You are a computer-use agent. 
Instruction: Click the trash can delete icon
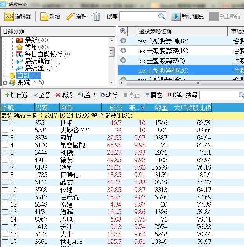pyautogui.click(x=97, y=16)
